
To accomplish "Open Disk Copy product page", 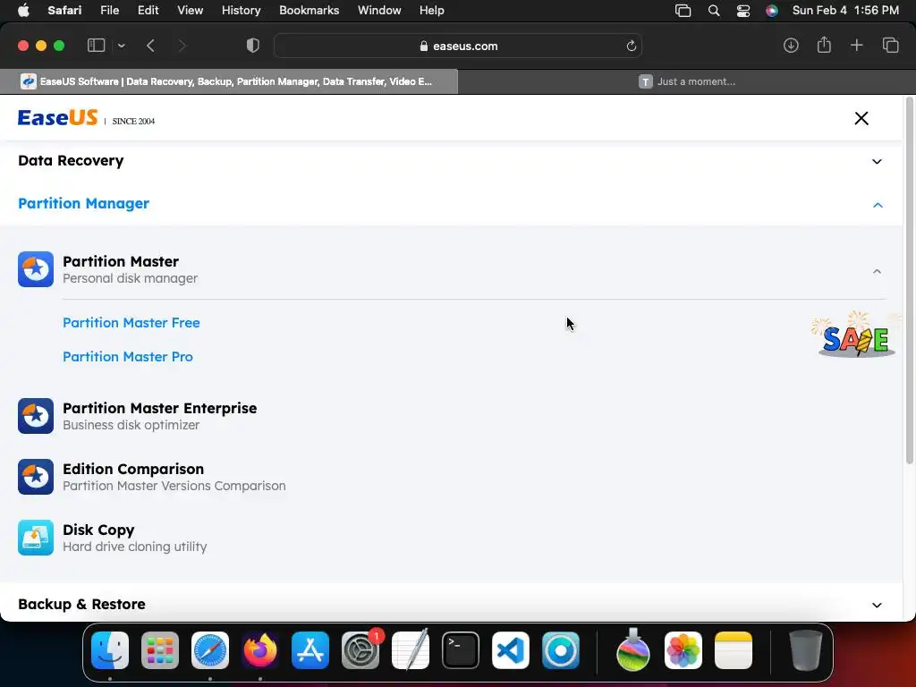I will pos(98,530).
